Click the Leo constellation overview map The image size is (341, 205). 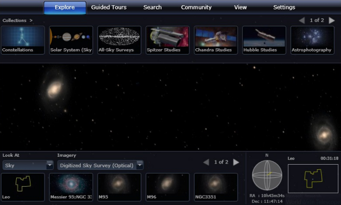[x=313, y=179]
